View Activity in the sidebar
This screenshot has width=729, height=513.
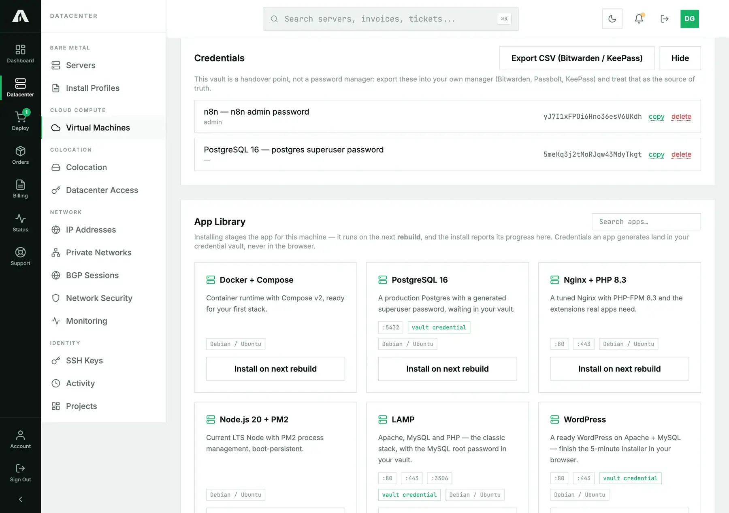click(x=103, y=383)
